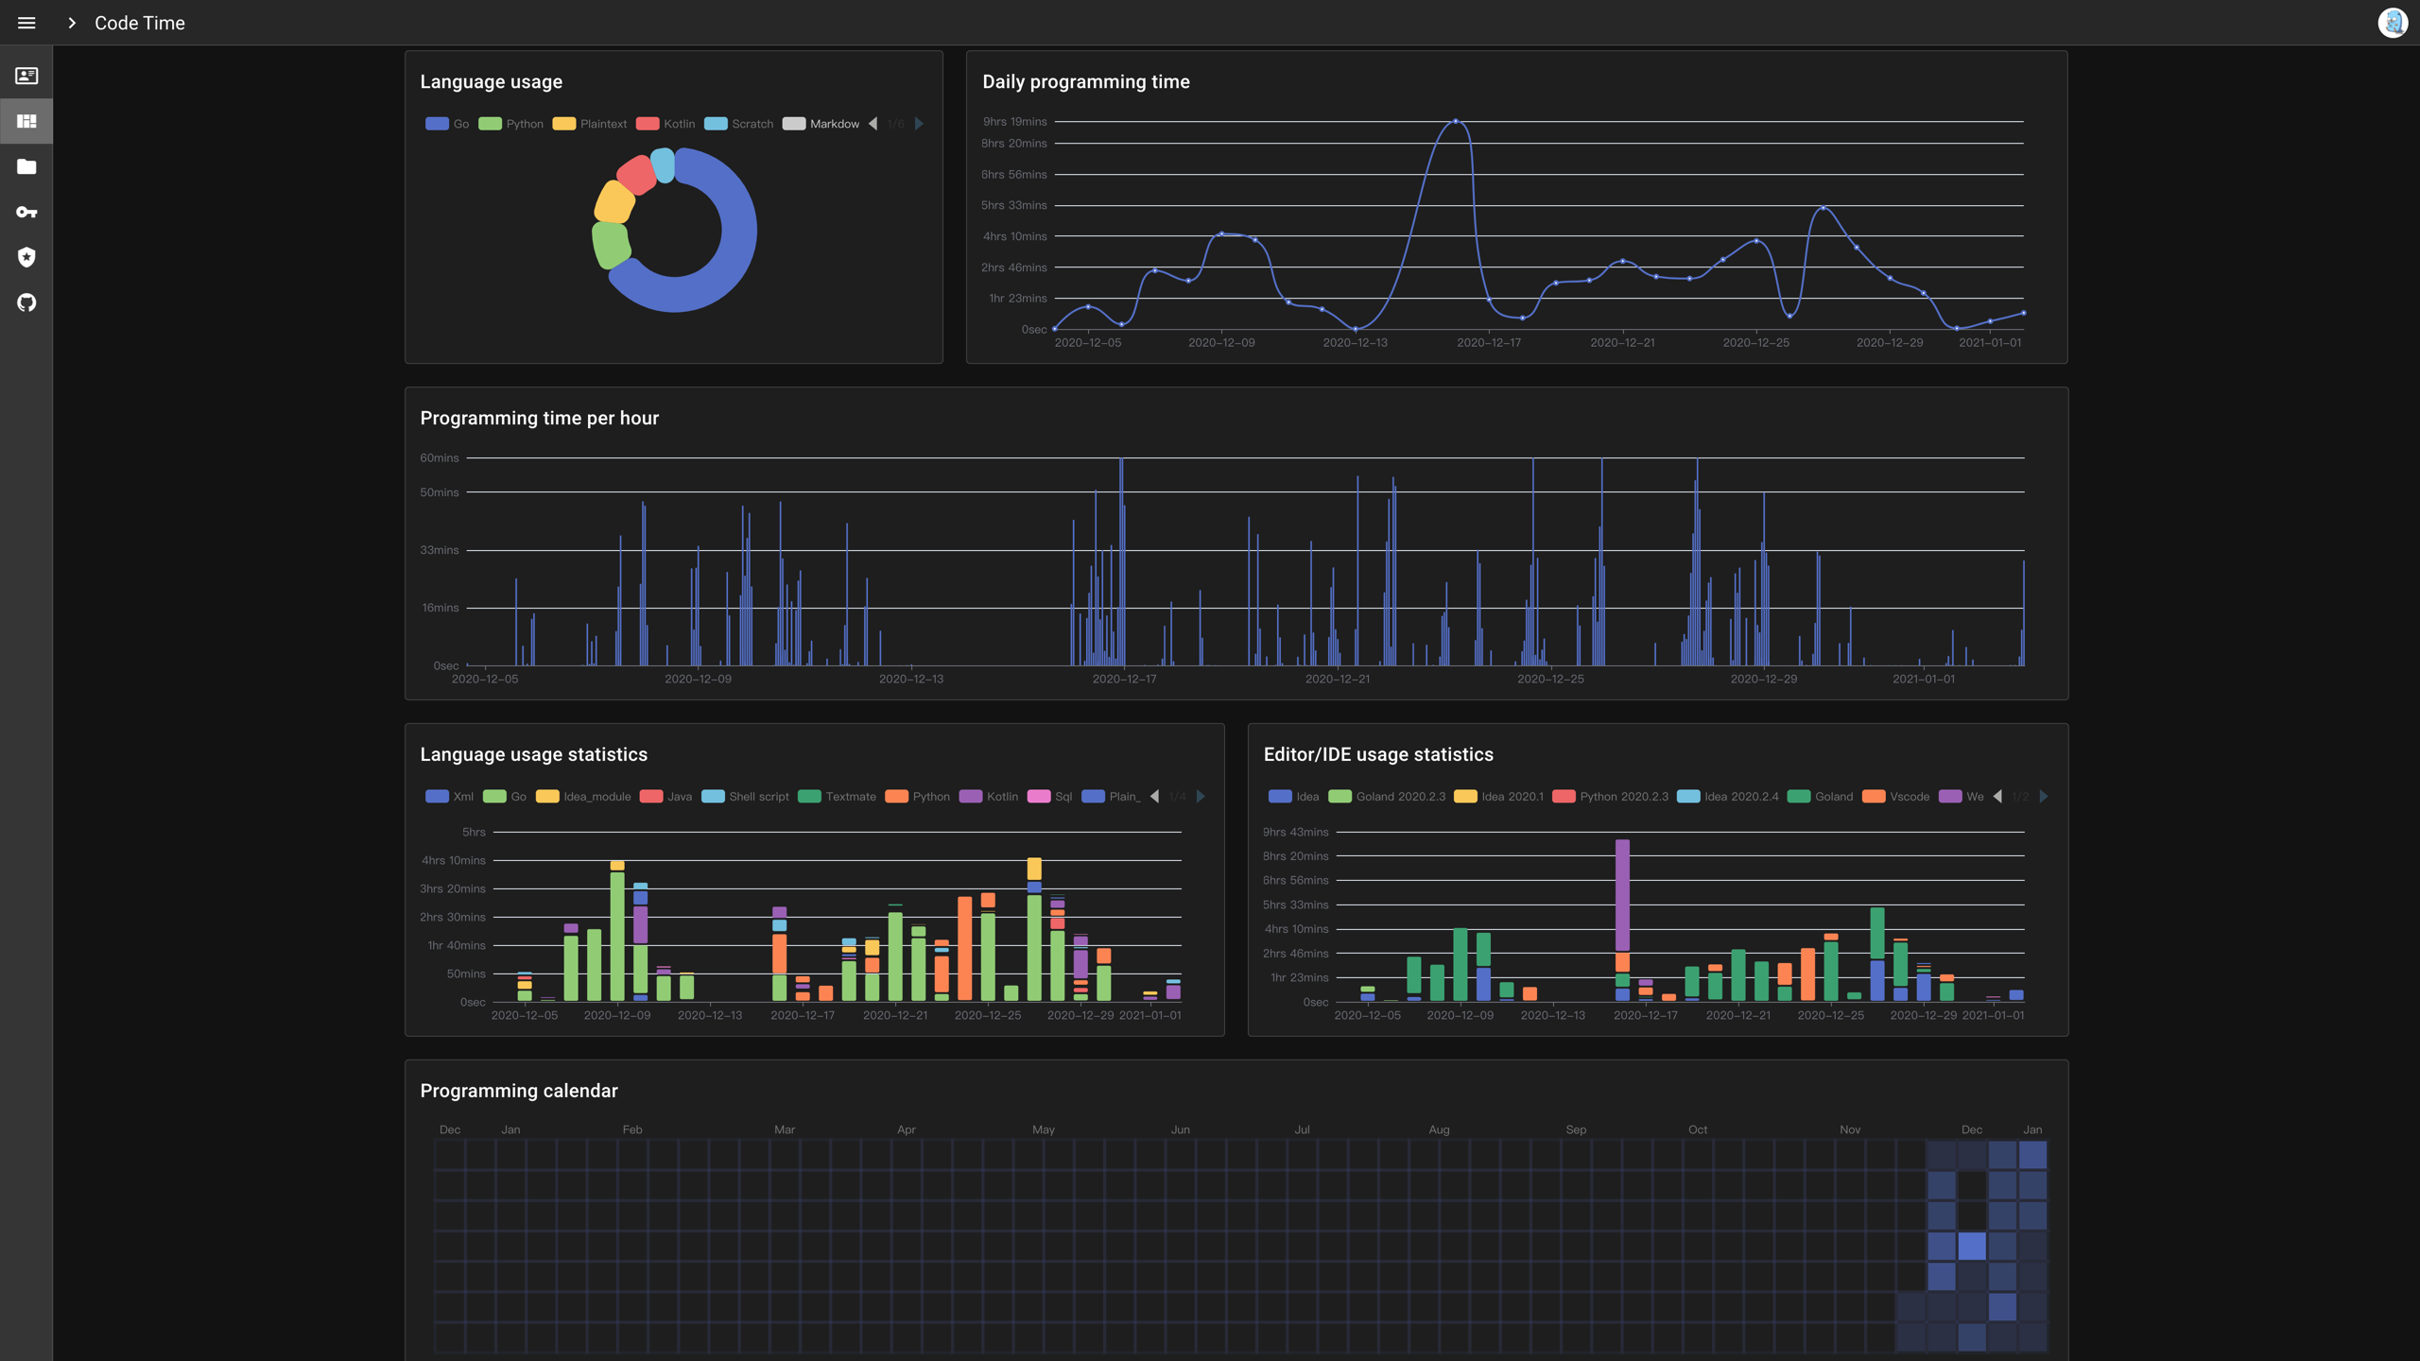2420x1361 pixels.
Task: Open the GitHub sidebar icon
Action: click(26, 302)
